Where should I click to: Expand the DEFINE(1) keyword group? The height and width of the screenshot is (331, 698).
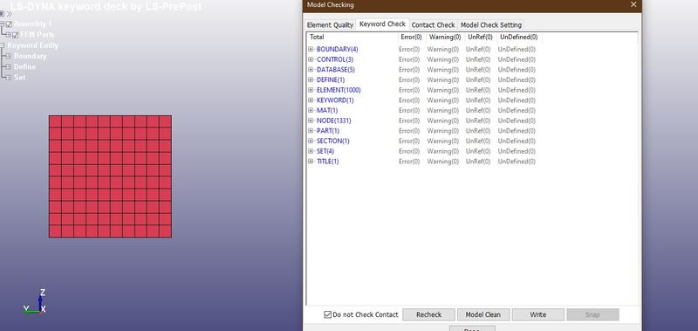[311, 79]
